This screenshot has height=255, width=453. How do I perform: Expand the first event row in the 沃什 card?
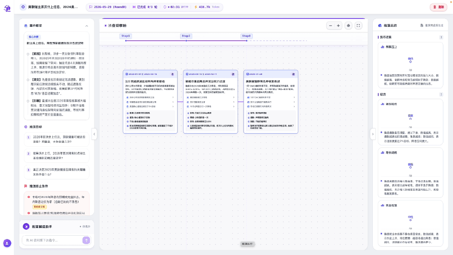(150, 97)
